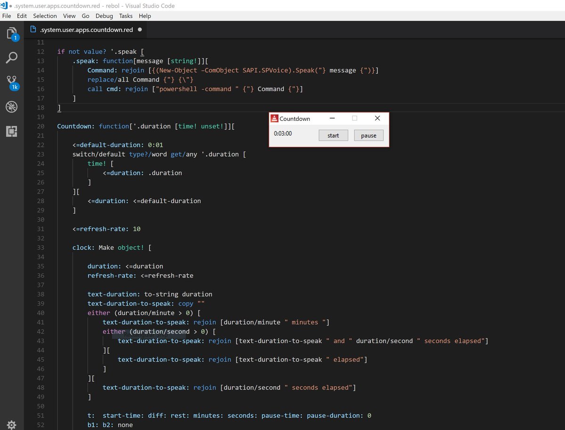
Task: Click the Countdown window's red app icon
Action: pos(274,119)
